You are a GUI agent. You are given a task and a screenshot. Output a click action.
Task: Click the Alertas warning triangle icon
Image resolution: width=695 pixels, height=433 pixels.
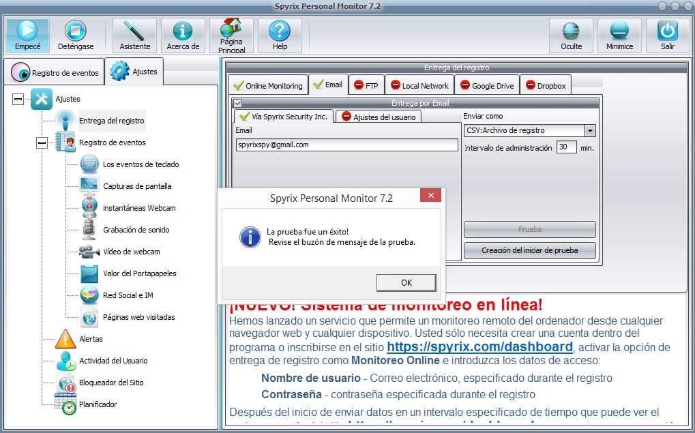(65, 339)
